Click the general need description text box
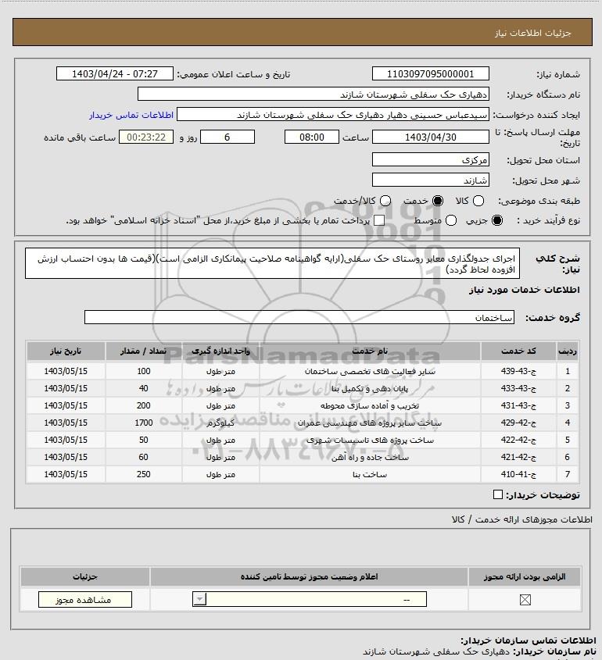 [x=272, y=263]
